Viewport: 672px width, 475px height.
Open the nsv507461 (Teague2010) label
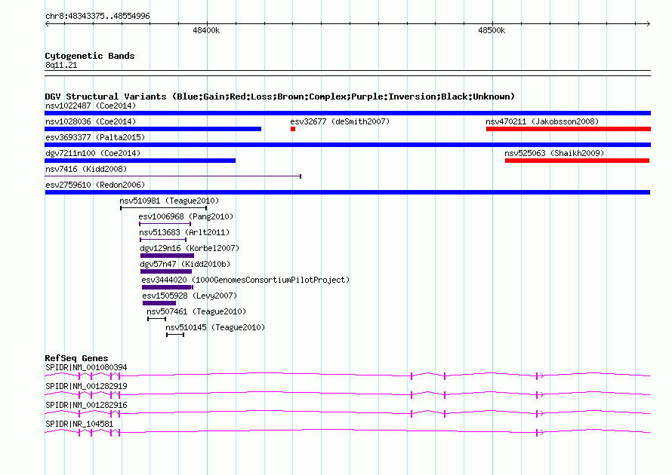click(x=196, y=311)
